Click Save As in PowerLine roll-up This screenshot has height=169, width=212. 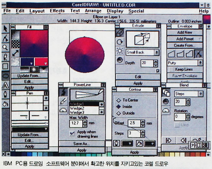pos(82,144)
